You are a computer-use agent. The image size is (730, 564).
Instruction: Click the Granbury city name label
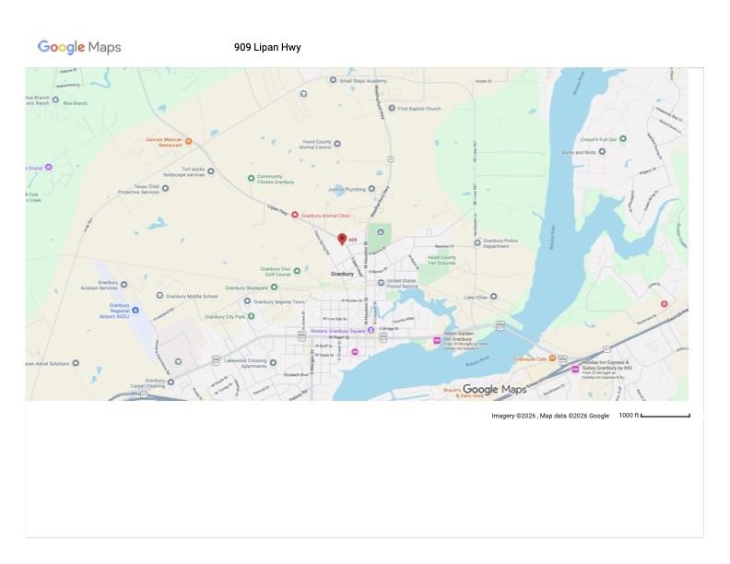tap(342, 274)
